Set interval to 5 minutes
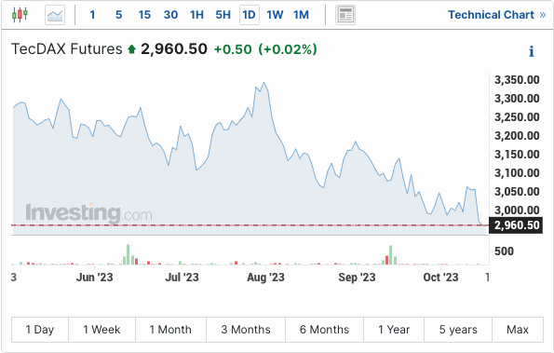 pos(119,15)
